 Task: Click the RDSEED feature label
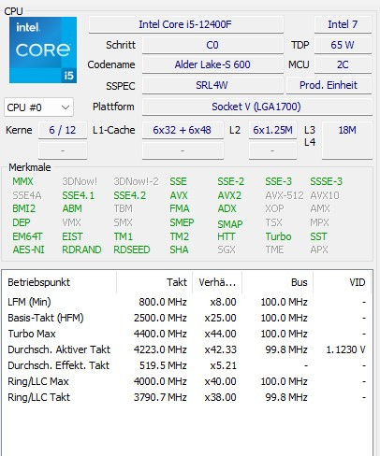click(x=132, y=249)
